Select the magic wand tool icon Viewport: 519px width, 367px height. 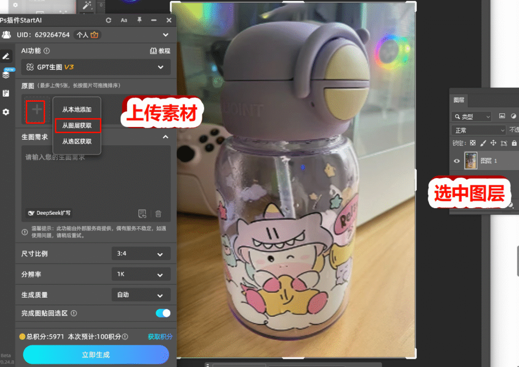click(87, 5)
